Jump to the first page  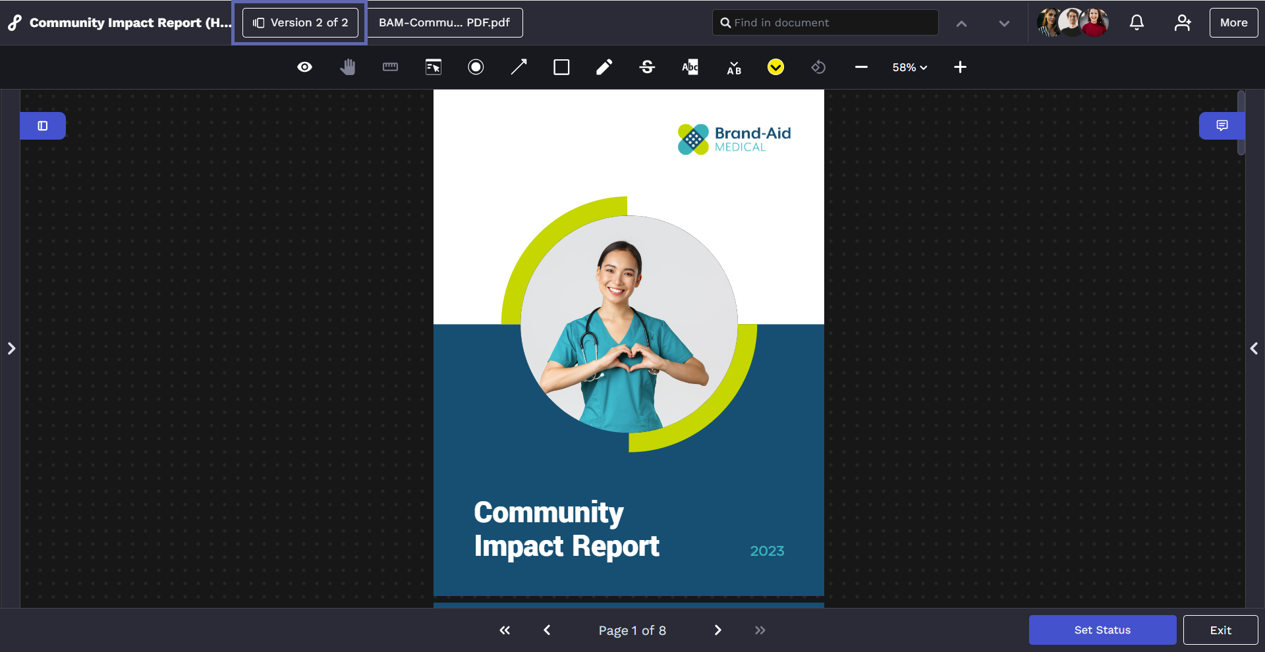[505, 630]
